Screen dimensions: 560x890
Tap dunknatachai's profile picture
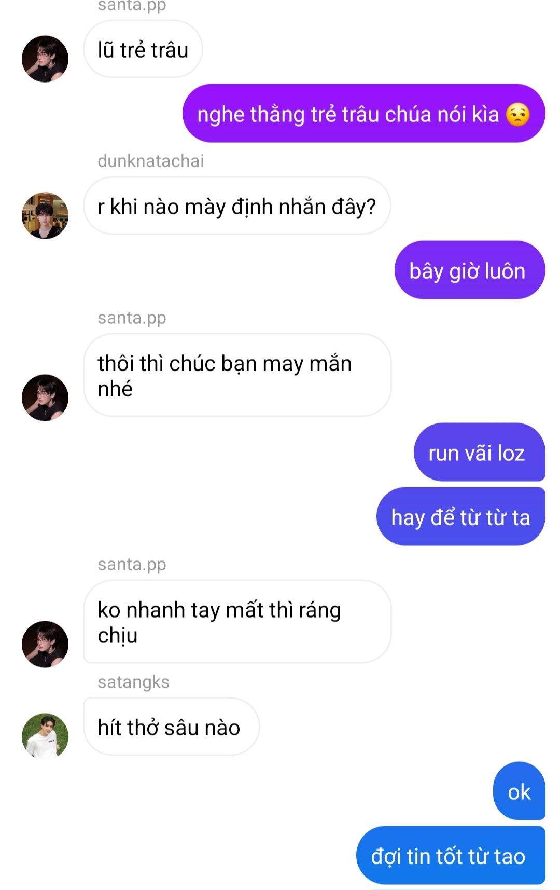[x=45, y=215]
